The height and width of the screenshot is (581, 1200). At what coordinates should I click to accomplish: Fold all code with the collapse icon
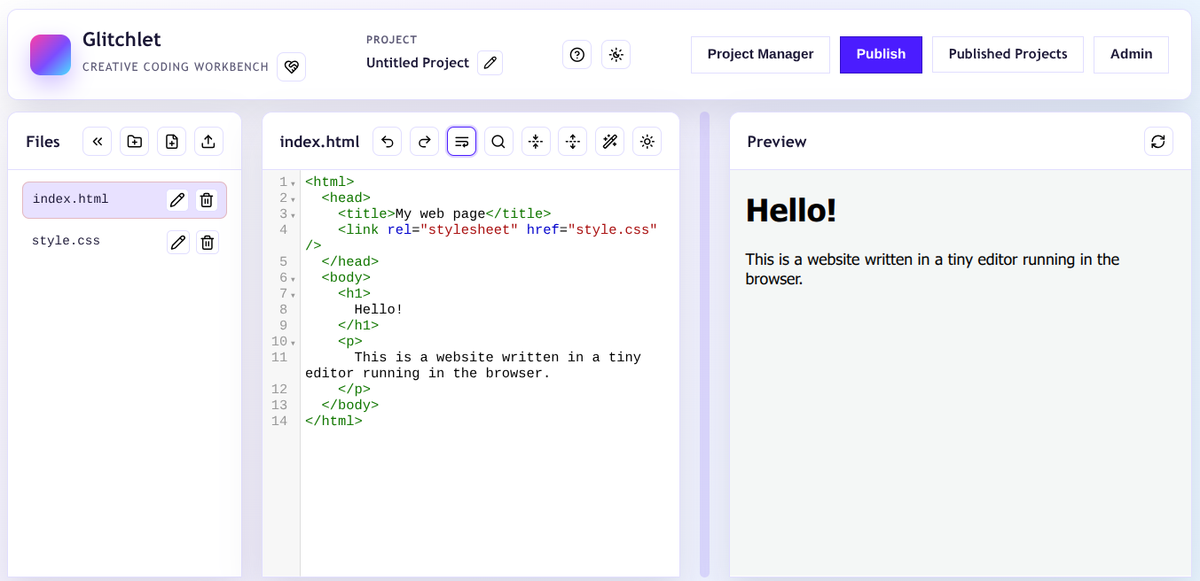[x=536, y=142]
